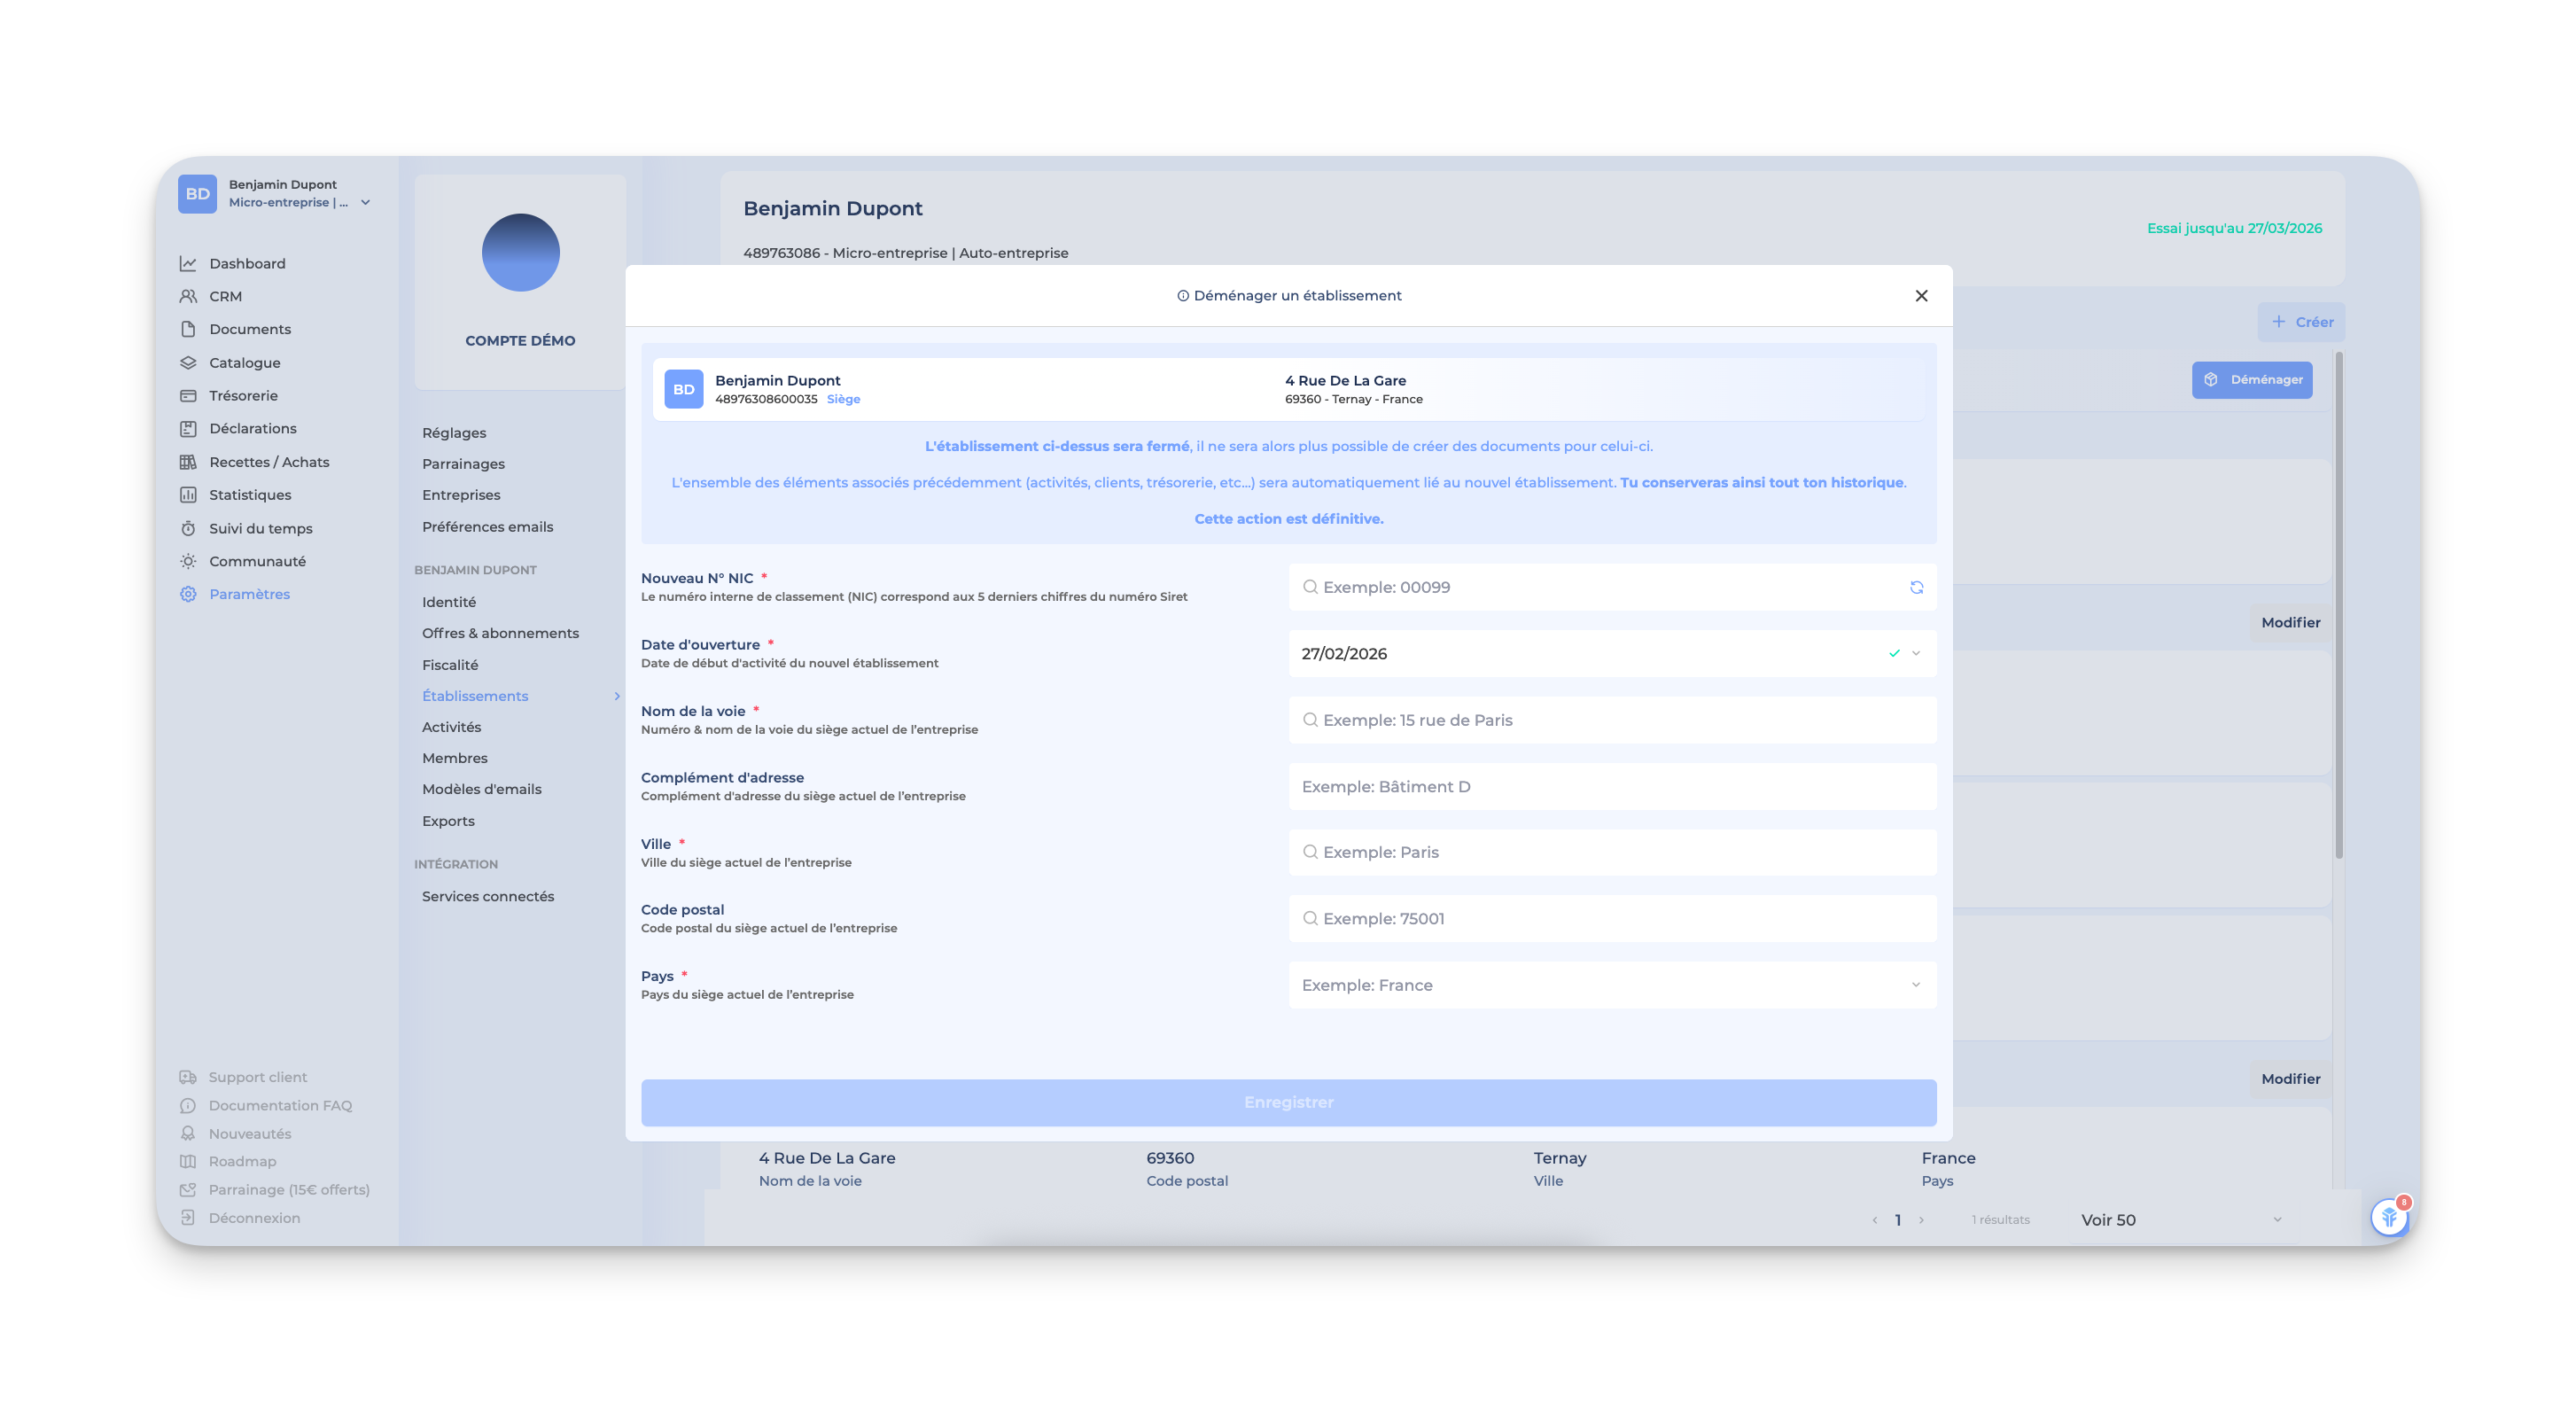The height and width of the screenshot is (1402, 2576).
Task: Focus the Nom de la voie field
Action: (1612, 720)
